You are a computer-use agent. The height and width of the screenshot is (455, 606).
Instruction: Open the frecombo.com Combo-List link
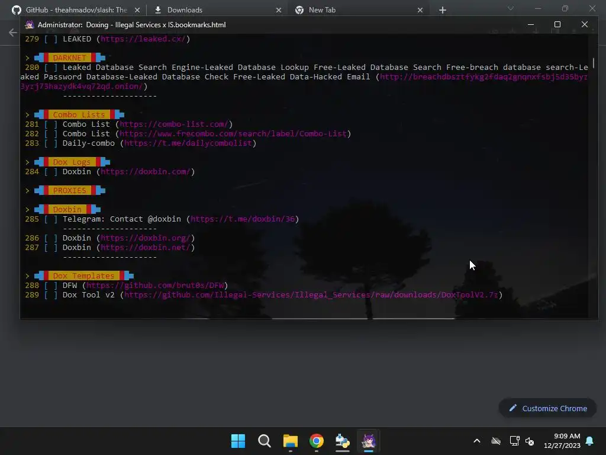(233, 133)
